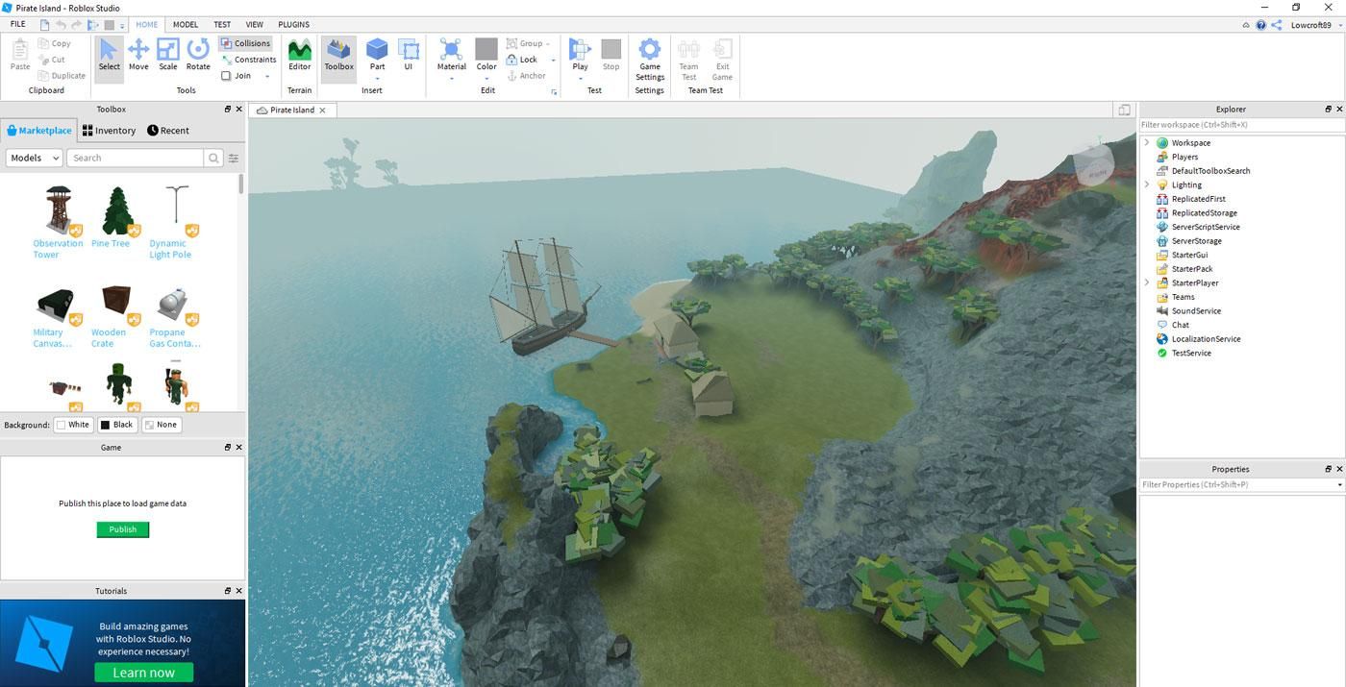Screen dimensions: 1346x687
Task: Cut the selection
Action: point(52,60)
